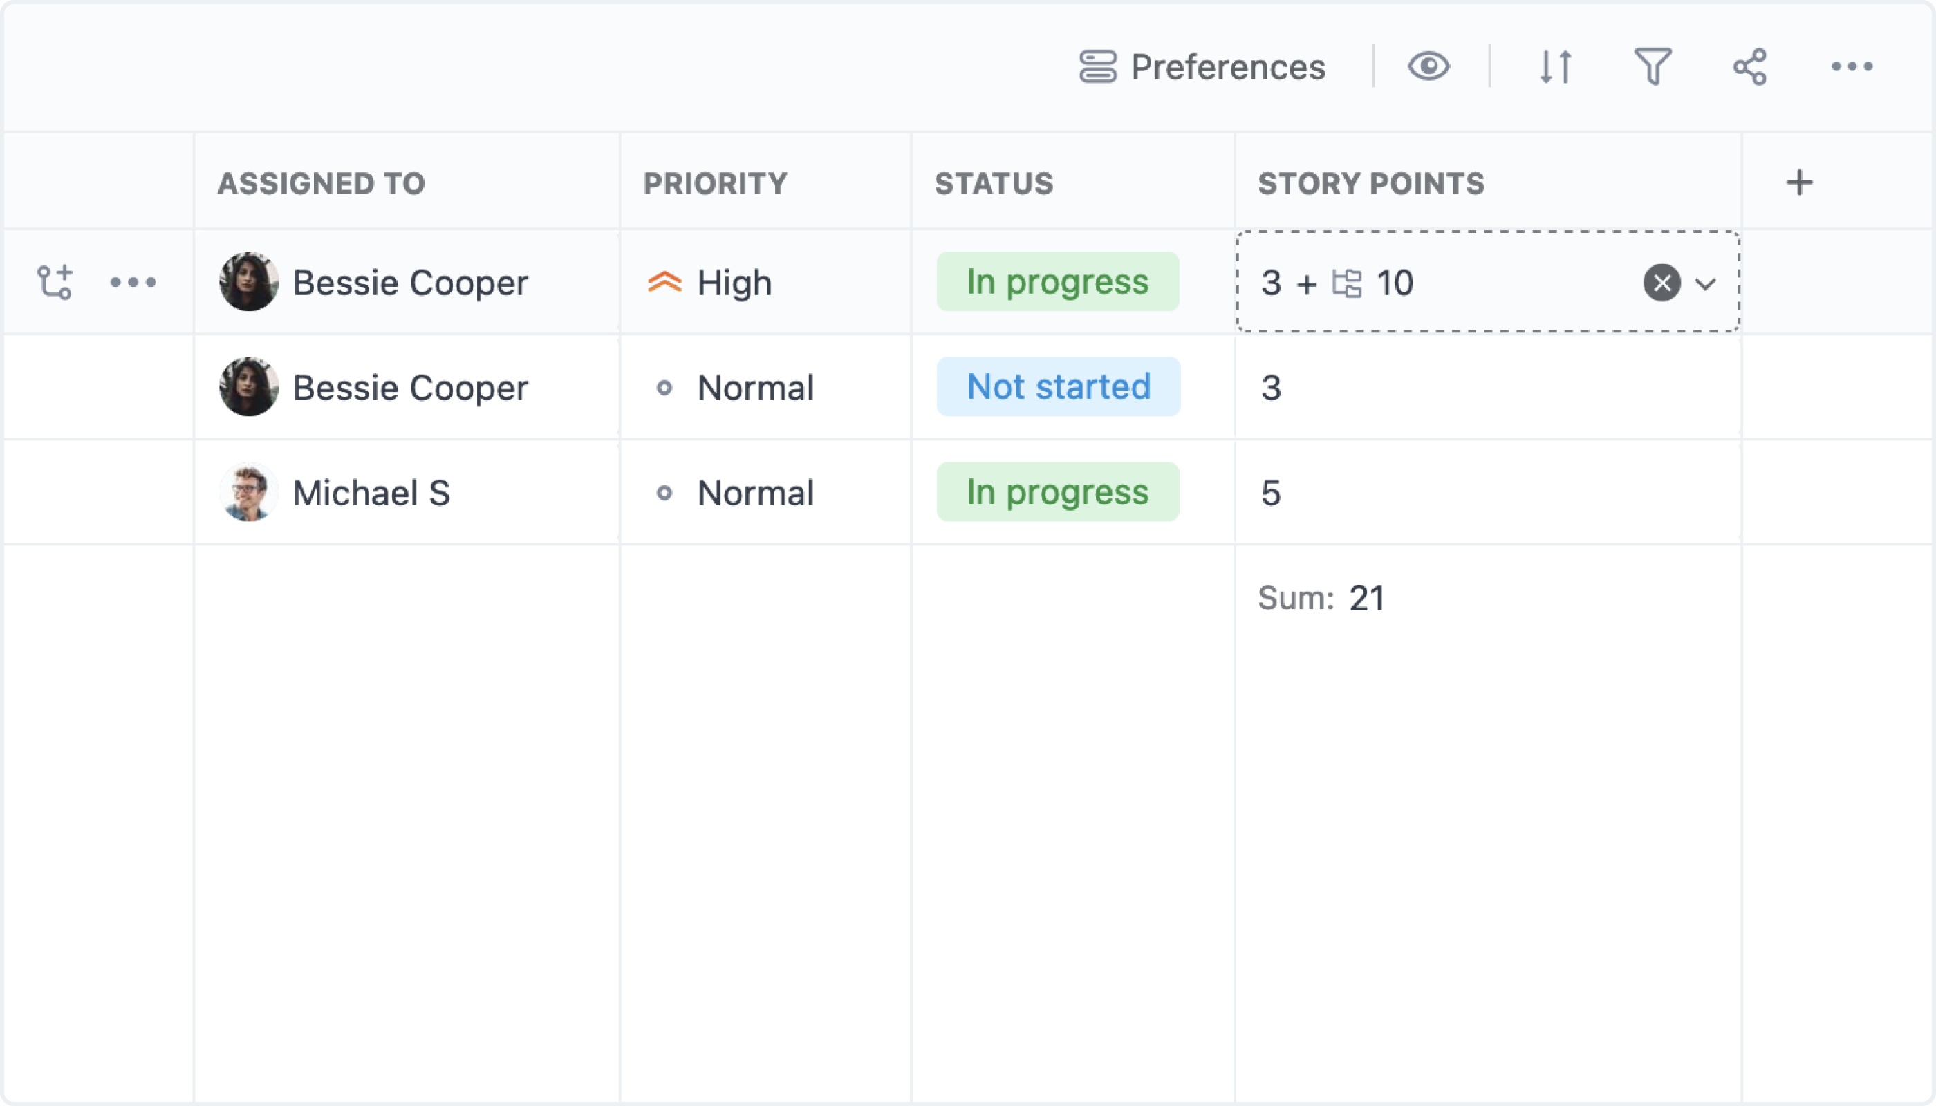The height and width of the screenshot is (1106, 1936).
Task: Click Michael S assignee name
Action: 371,492
